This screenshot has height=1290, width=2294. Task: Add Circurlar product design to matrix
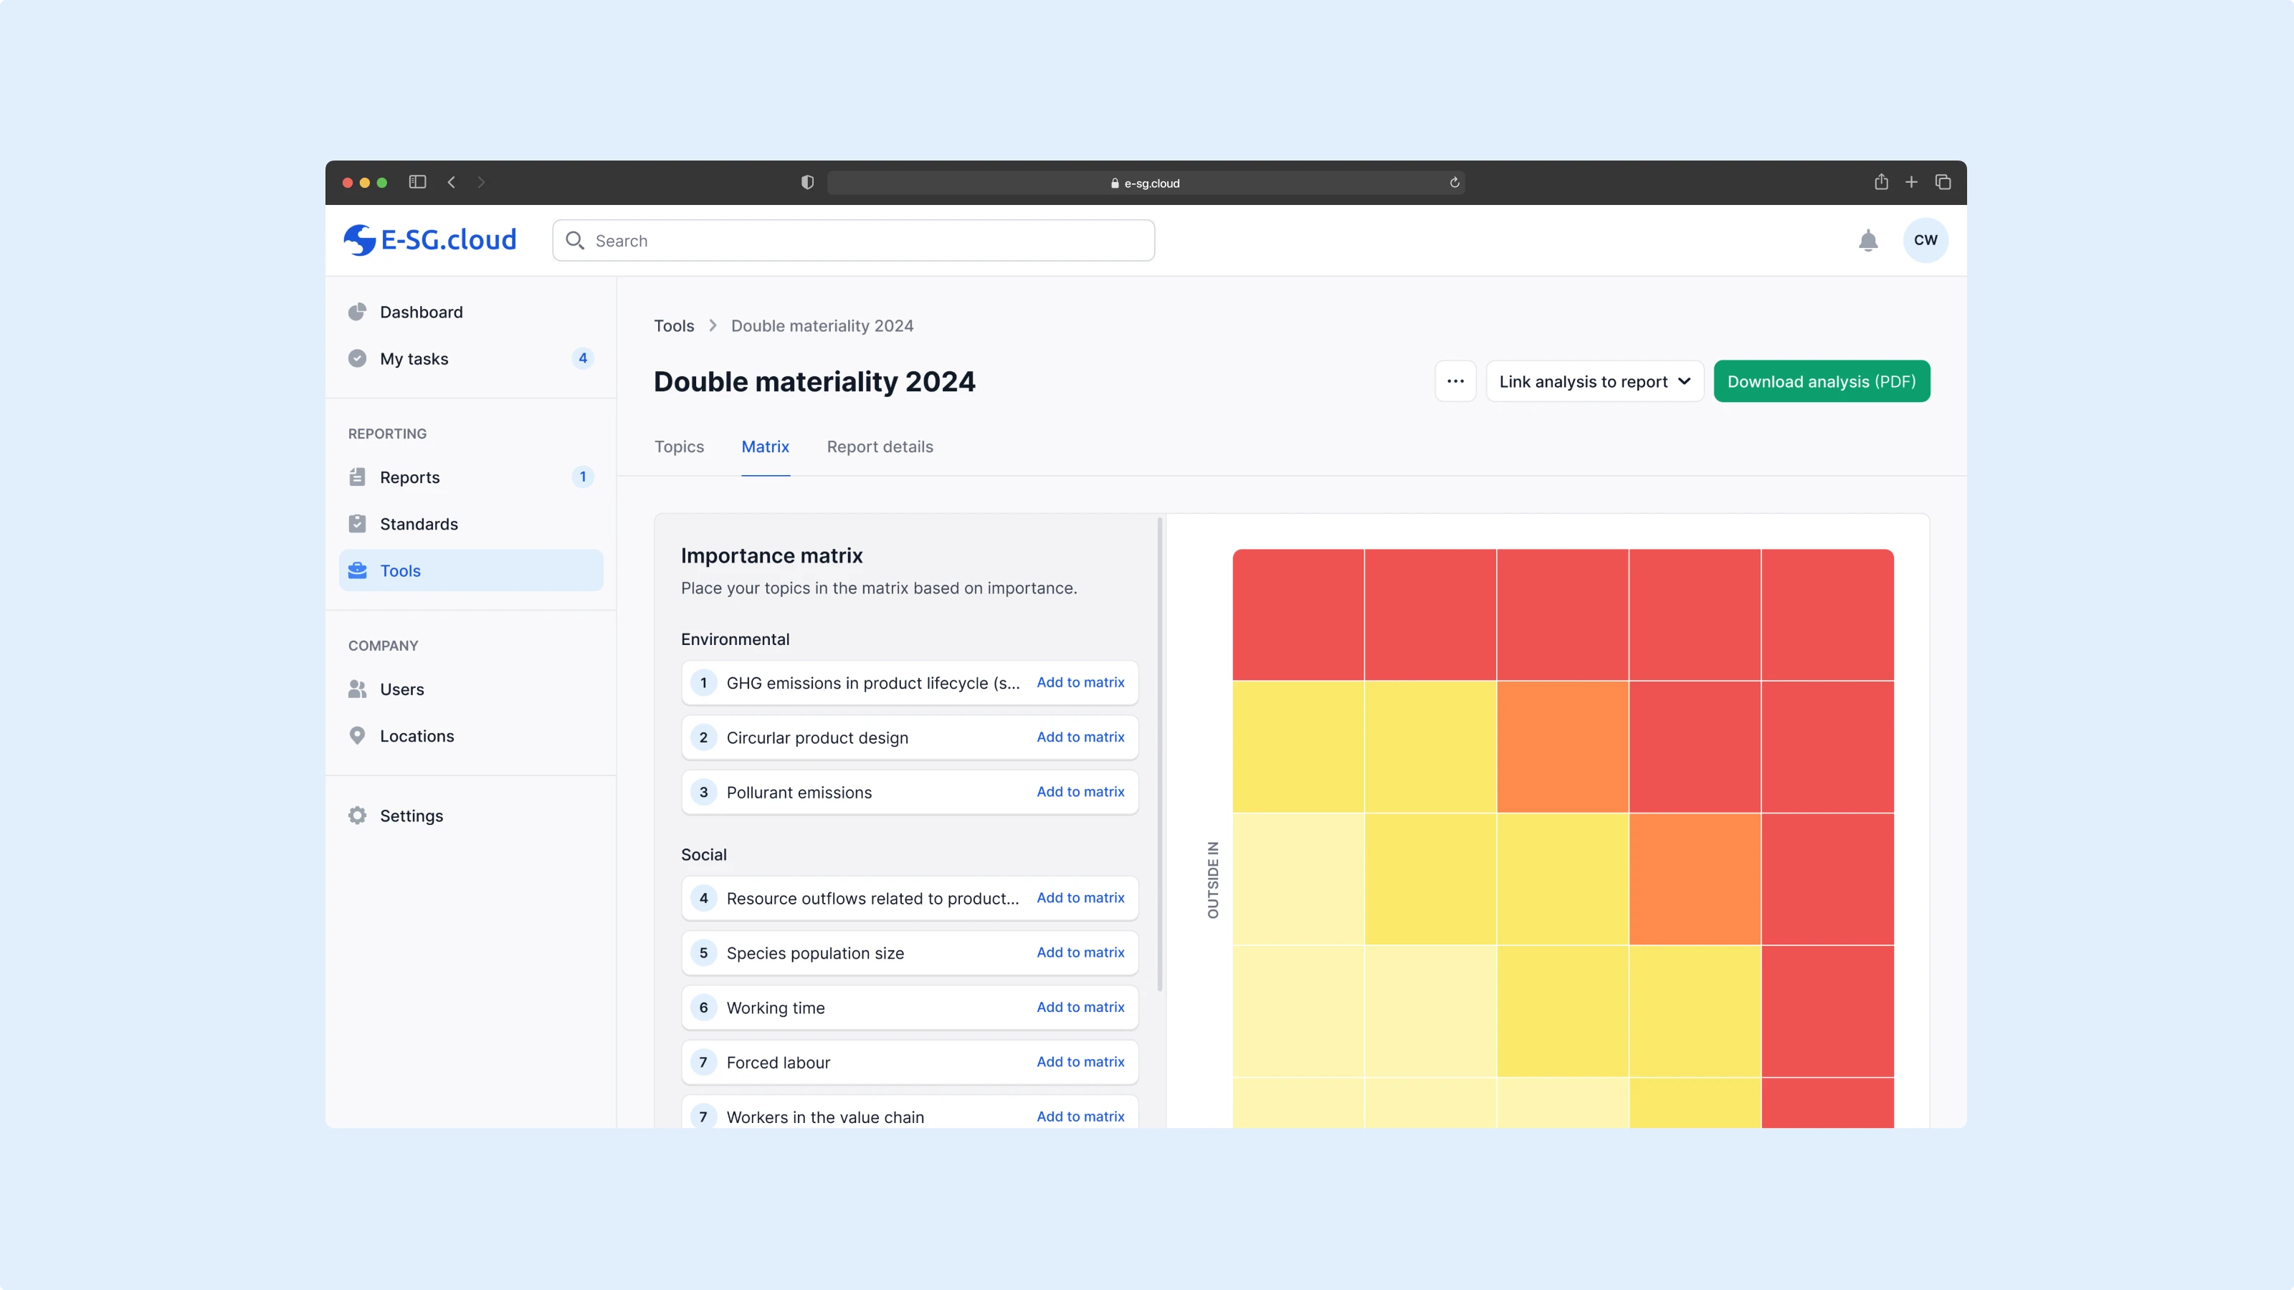(1080, 737)
